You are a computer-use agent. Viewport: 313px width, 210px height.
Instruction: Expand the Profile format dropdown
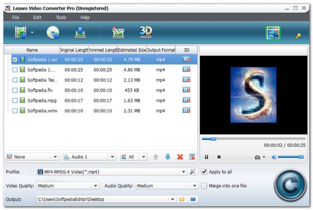click(x=184, y=172)
